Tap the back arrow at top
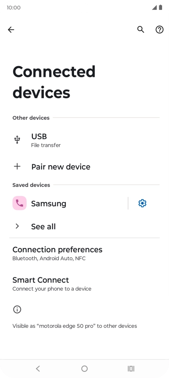169x378 pixels. [x=11, y=30]
